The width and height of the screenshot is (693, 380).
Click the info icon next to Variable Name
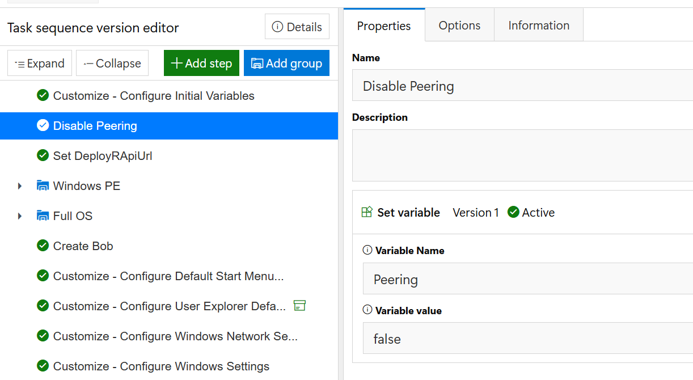click(x=367, y=250)
